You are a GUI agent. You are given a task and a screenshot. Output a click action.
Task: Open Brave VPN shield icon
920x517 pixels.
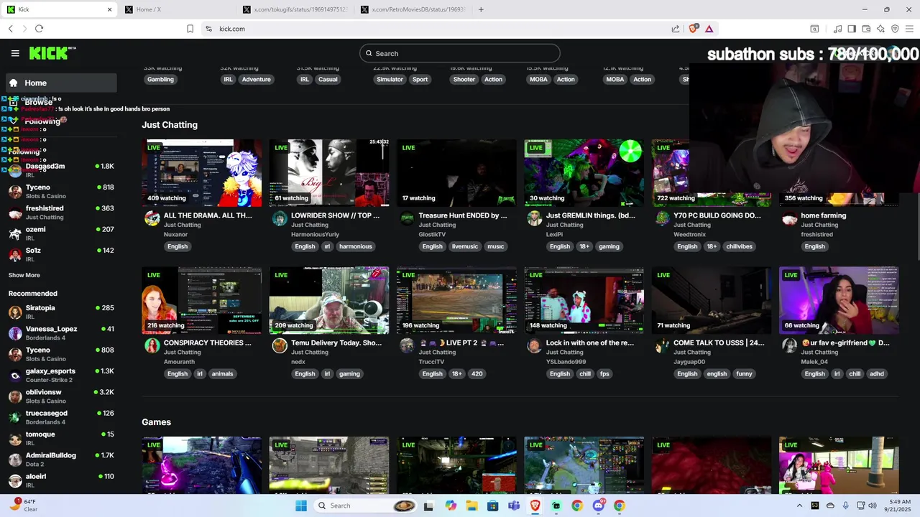click(895, 29)
